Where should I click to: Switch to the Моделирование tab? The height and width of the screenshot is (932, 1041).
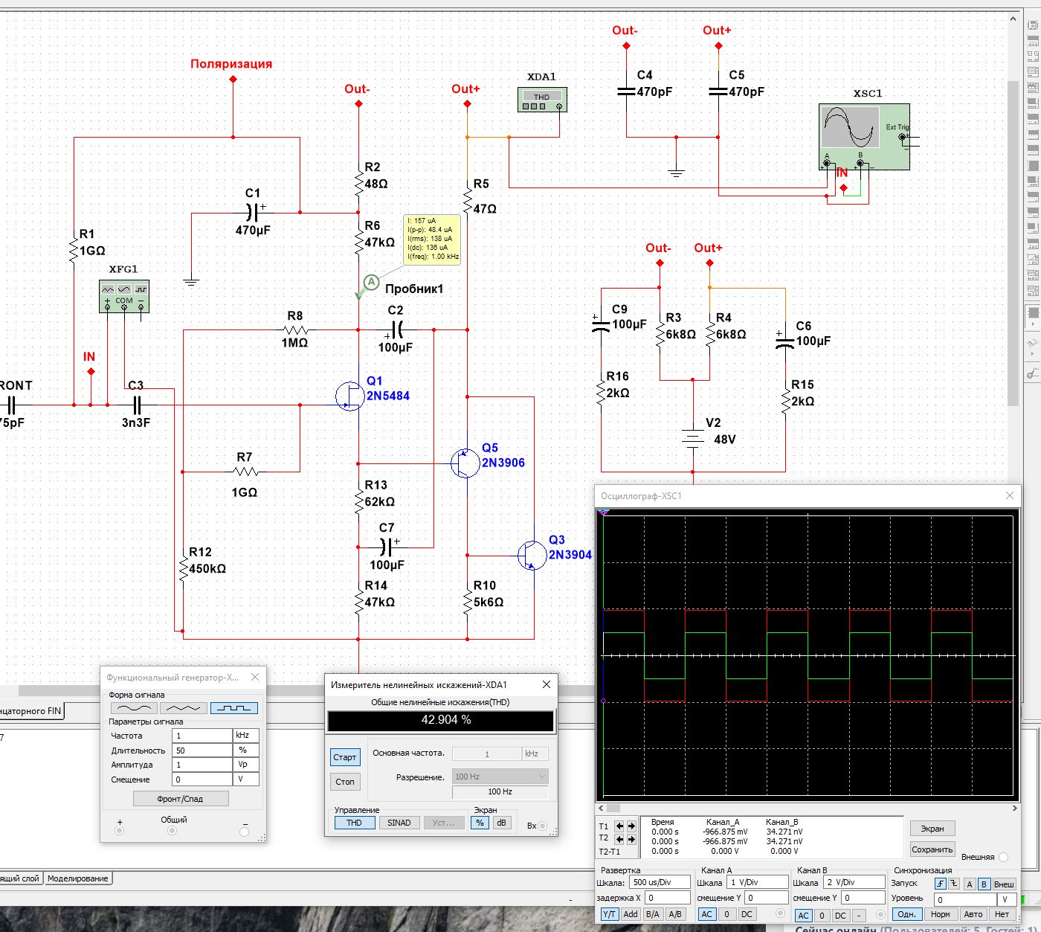coord(78,878)
